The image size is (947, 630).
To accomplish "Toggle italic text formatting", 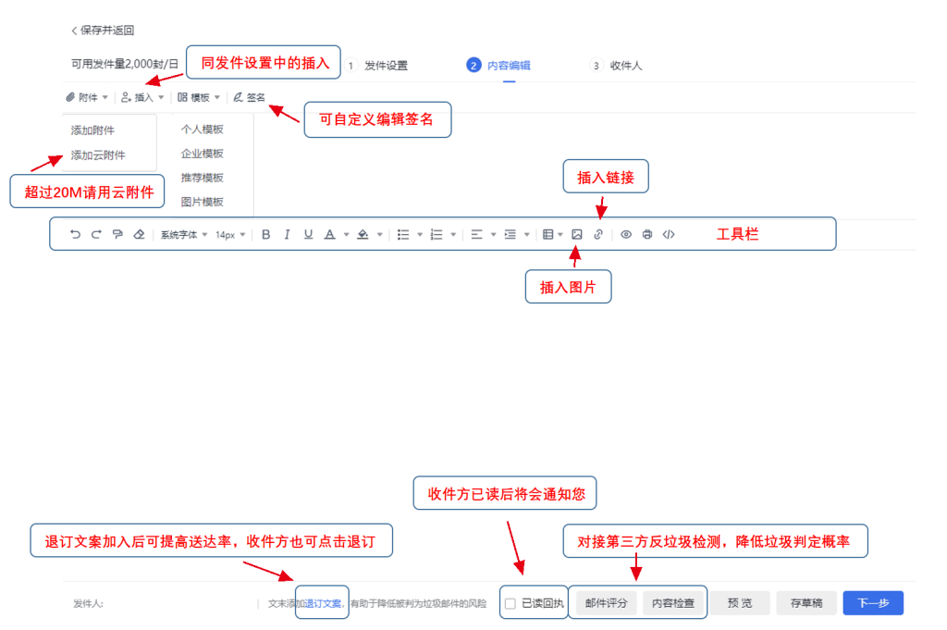I will pyautogui.click(x=288, y=235).
